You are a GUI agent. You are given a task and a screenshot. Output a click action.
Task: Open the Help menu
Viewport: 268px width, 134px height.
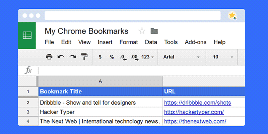(x=219, y=42)
